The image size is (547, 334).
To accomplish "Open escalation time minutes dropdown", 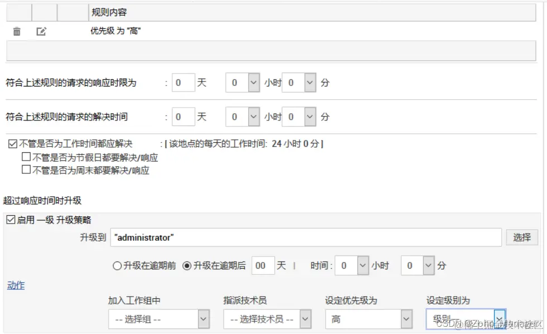I will (x=418, y=265).
